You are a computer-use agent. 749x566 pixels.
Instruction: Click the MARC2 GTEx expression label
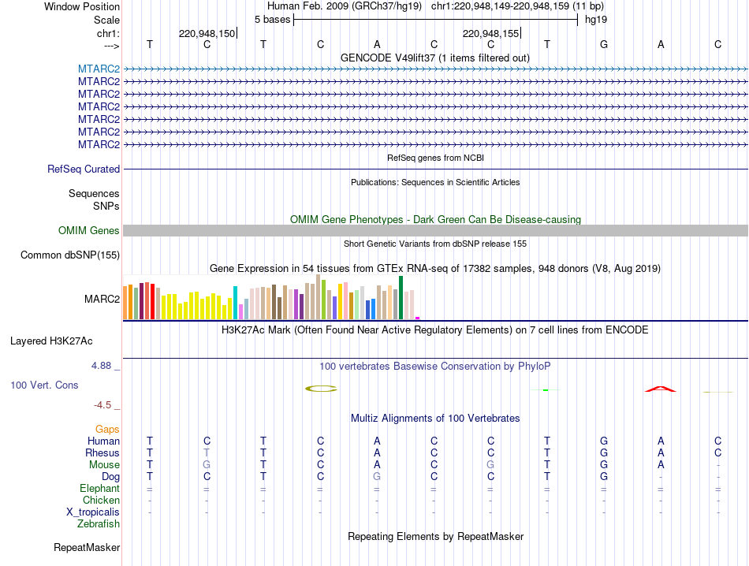point(102,299)
